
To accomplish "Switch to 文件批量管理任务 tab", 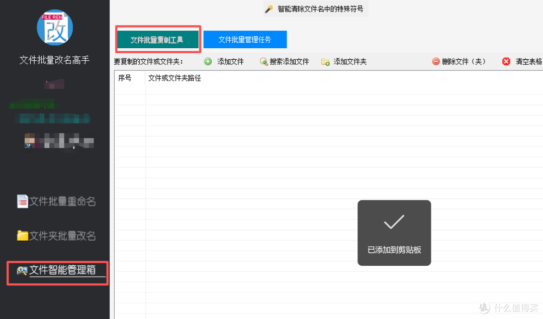I will 245,40.
